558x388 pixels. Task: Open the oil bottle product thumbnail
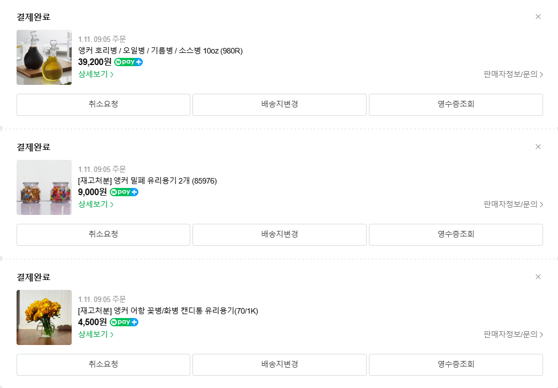tap(44, 57)
